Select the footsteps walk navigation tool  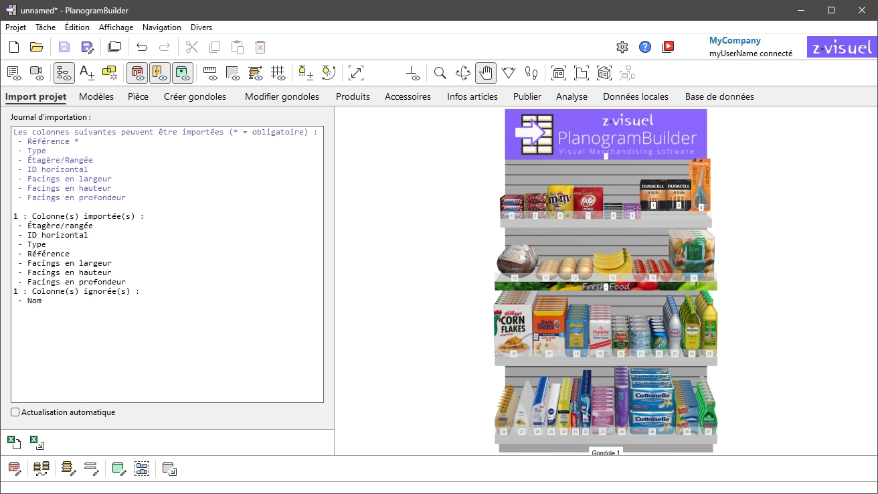531,73
